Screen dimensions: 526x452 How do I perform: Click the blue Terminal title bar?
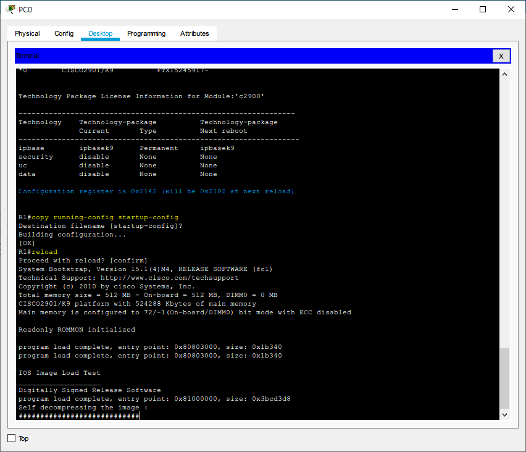coord(247,56)
